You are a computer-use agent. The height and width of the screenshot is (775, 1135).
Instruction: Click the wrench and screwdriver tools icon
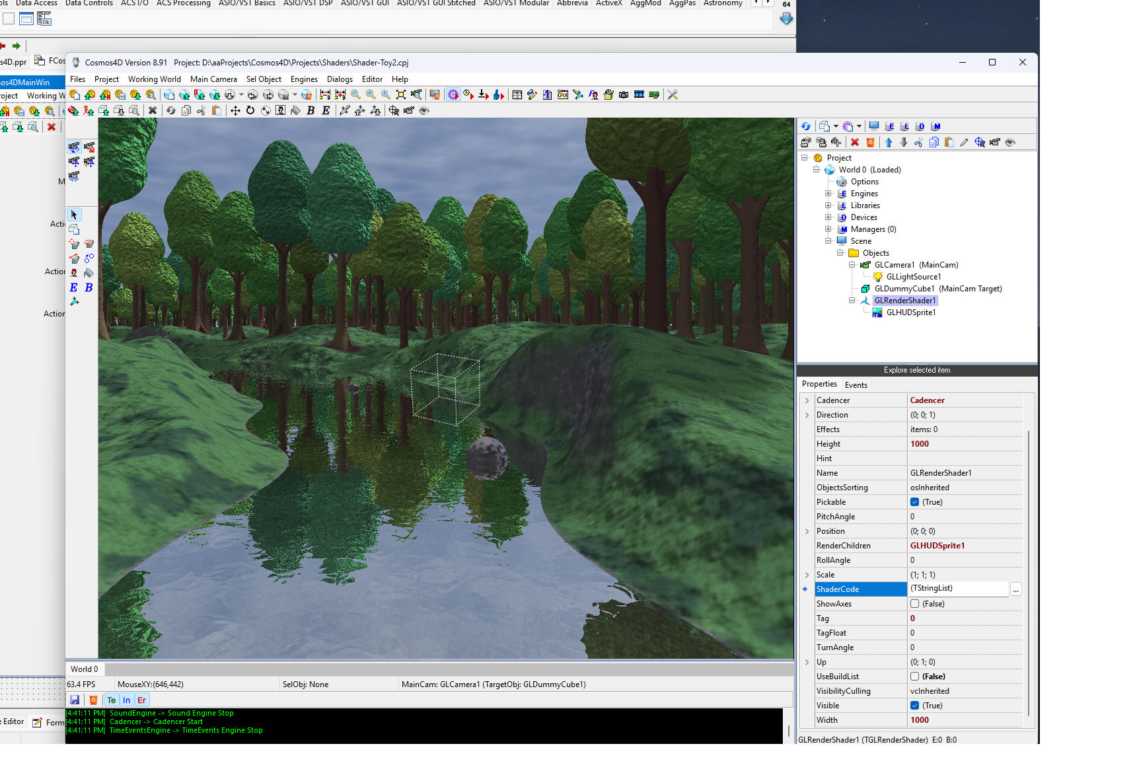pos(673,94)
